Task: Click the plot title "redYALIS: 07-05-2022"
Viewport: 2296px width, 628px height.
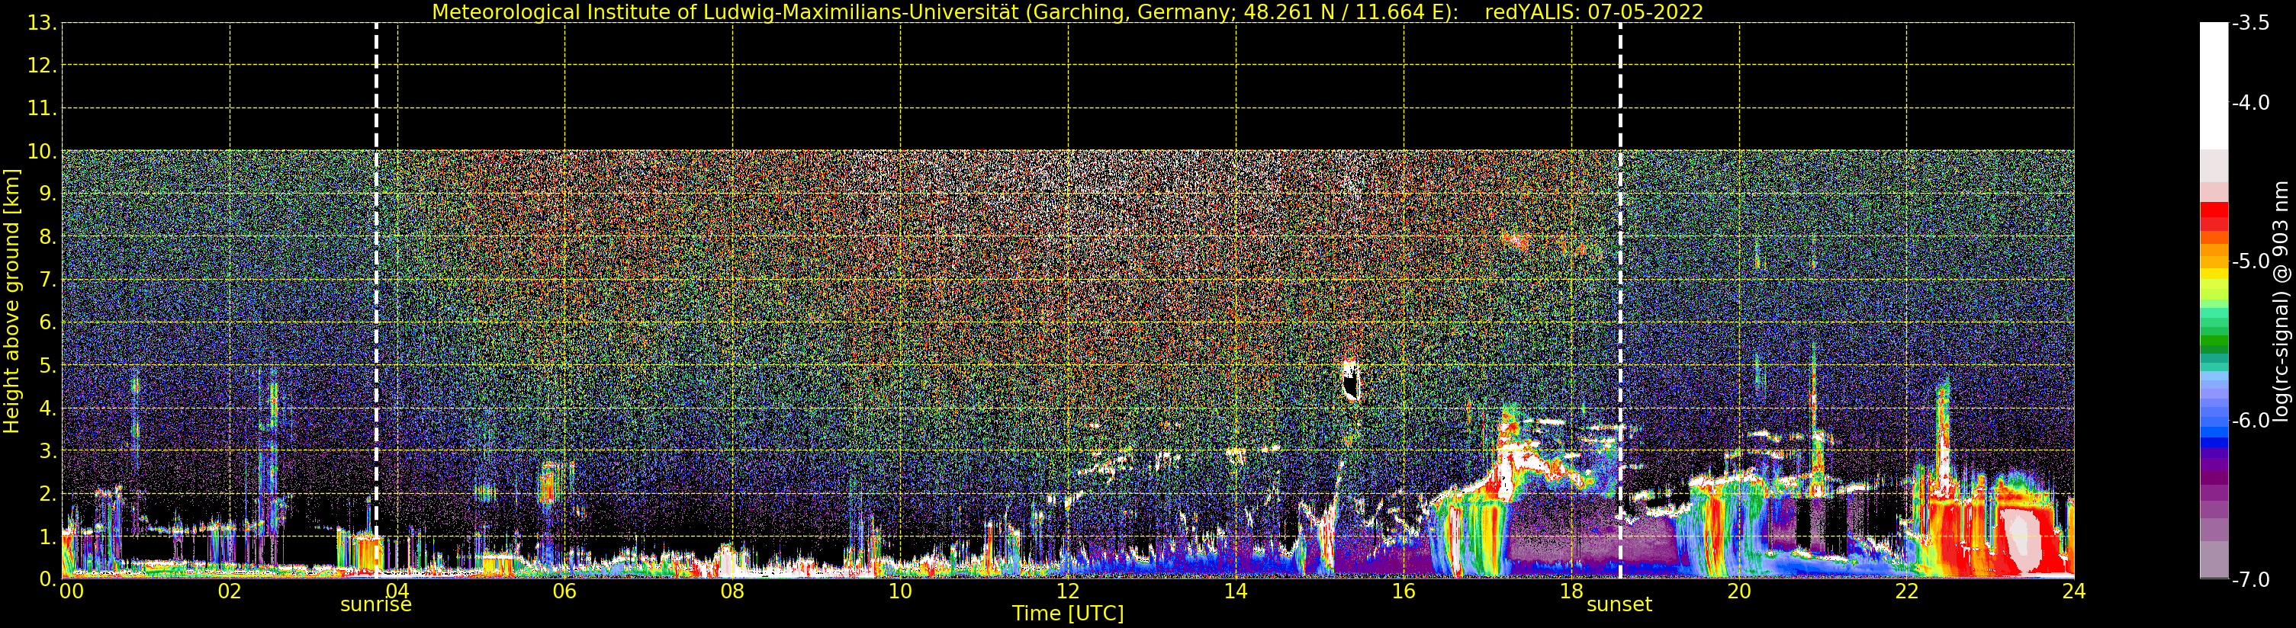Action: (1593, 12)
